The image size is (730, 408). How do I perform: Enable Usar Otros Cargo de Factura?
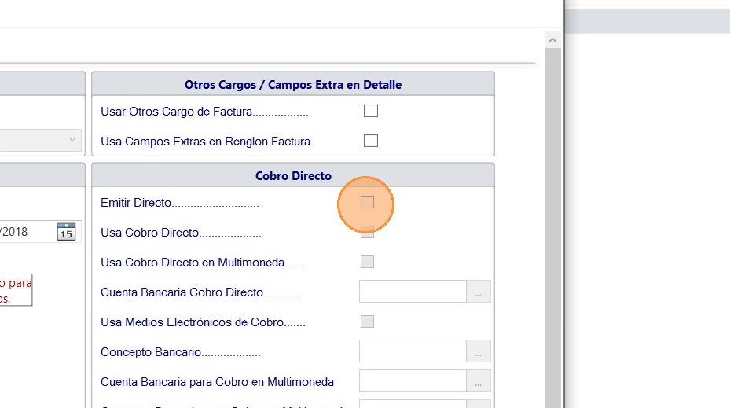point(371,112)
